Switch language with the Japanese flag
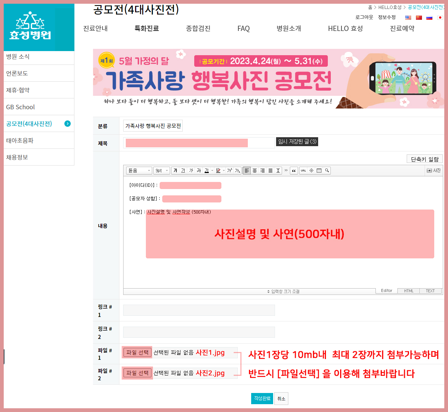 [440, 18]
